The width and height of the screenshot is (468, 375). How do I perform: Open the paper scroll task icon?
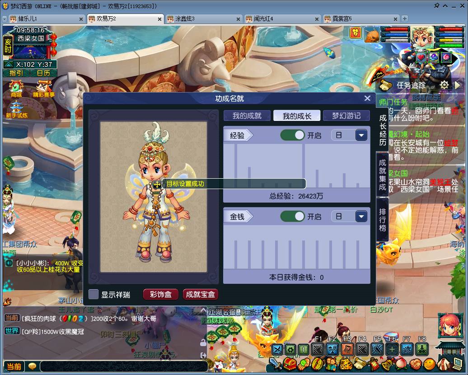360,364
